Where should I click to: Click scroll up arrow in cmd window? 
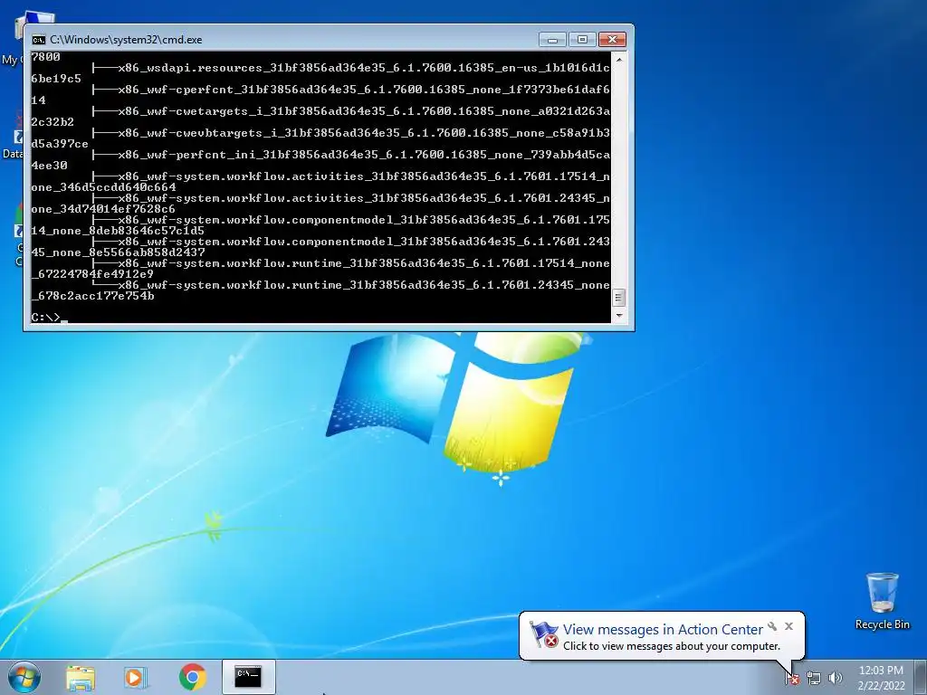pos(619,60)
